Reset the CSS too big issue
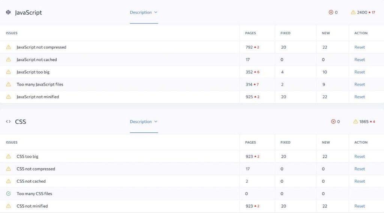Screen dimensions: 384x213 359,156
